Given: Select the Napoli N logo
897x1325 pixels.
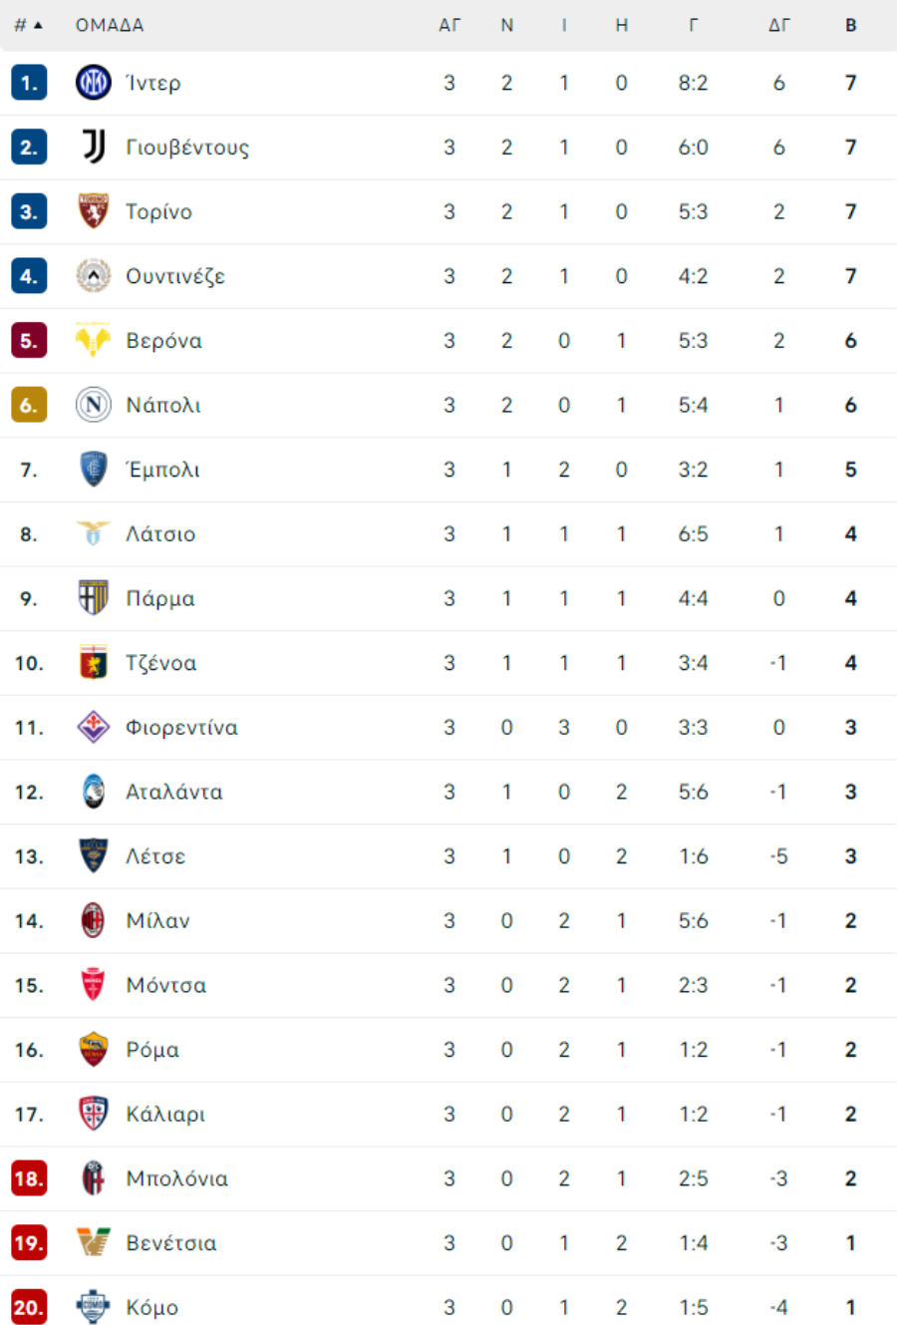Looking at the screenshot, I should tap(94, 405).
